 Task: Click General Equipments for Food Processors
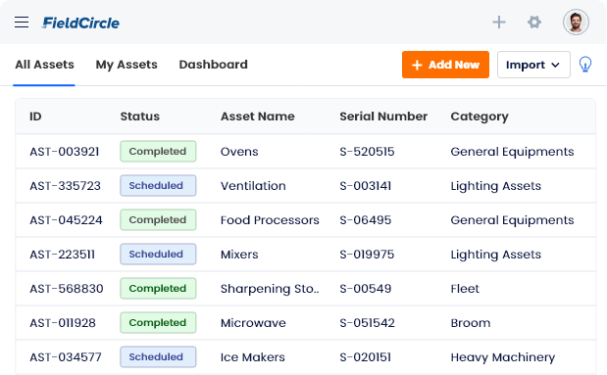(x=512, y=220)
